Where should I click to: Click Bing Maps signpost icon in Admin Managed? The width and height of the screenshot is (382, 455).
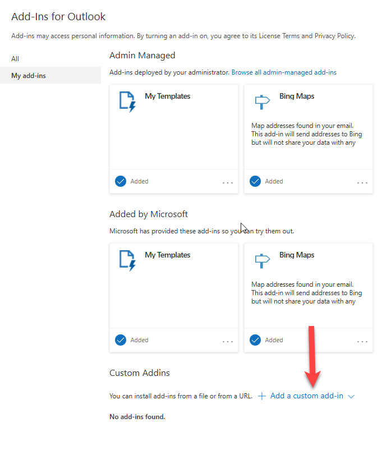pos(262,102)
